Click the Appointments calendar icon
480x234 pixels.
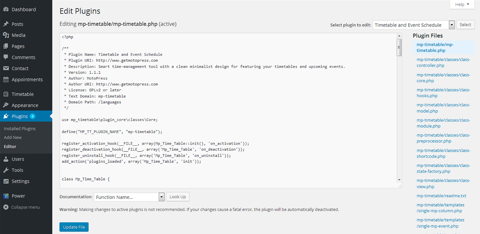(6, 80)
